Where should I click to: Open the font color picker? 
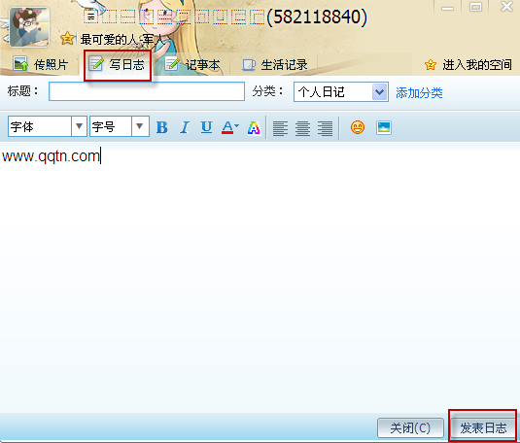point(230,127)
